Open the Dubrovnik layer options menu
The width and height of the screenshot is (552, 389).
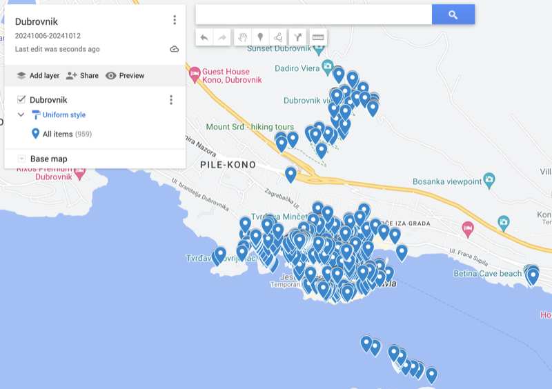tap(171, 100)
